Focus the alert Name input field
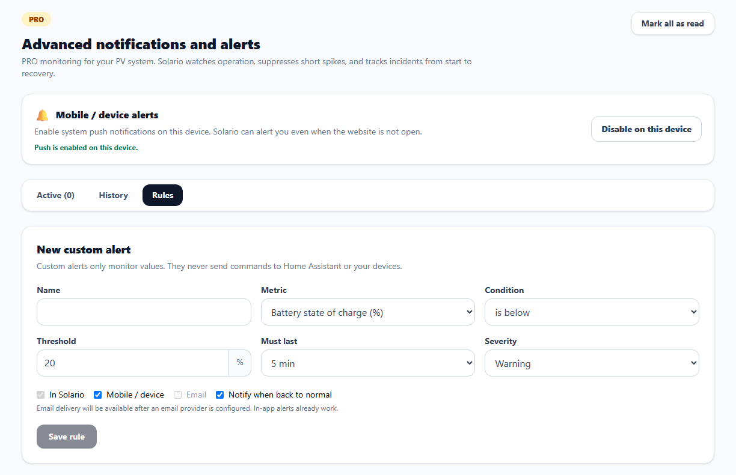This screenshot has width=736, height=475. pos(144,312)
